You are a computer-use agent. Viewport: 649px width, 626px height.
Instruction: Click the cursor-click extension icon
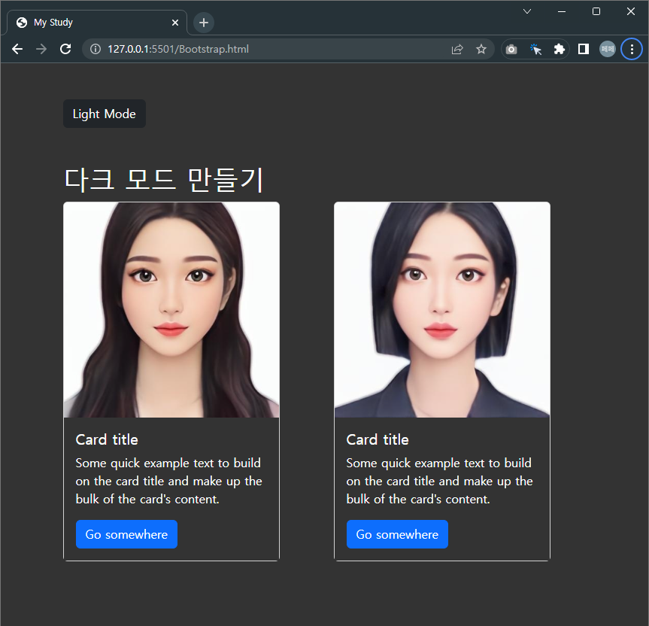point(535,49)
